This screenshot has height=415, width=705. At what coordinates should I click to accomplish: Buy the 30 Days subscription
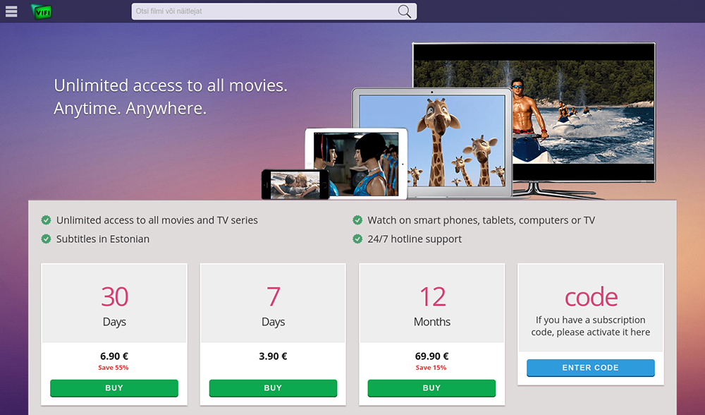pos(114,388)
